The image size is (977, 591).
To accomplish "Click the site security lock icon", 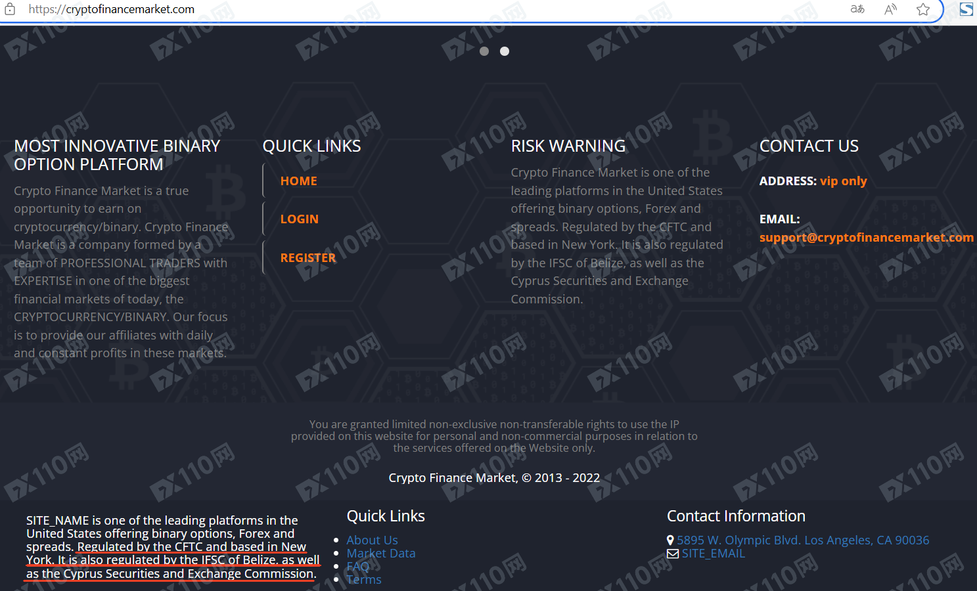I will click(x=10, y=9).
